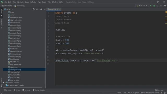Open the Project side tool tab
The width and height of the screenshot is (167, 94).
(2, 13)
